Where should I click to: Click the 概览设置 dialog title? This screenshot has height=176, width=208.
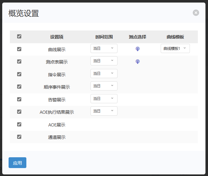(23, 13)
